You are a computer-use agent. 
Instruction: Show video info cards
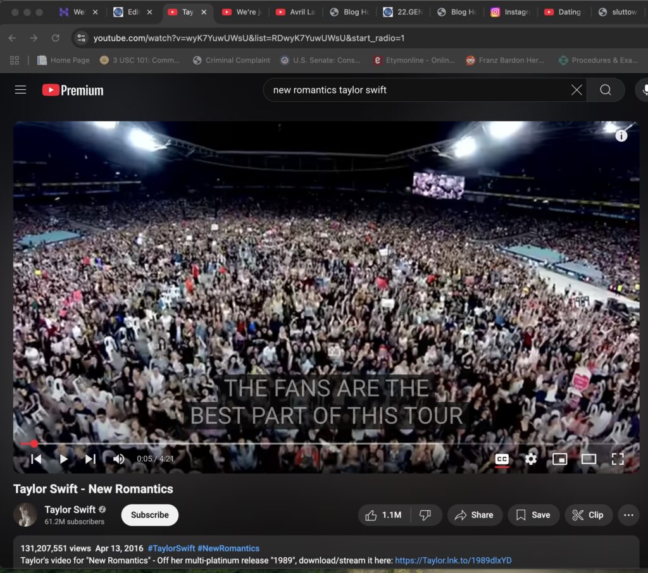tap(621, 136)
